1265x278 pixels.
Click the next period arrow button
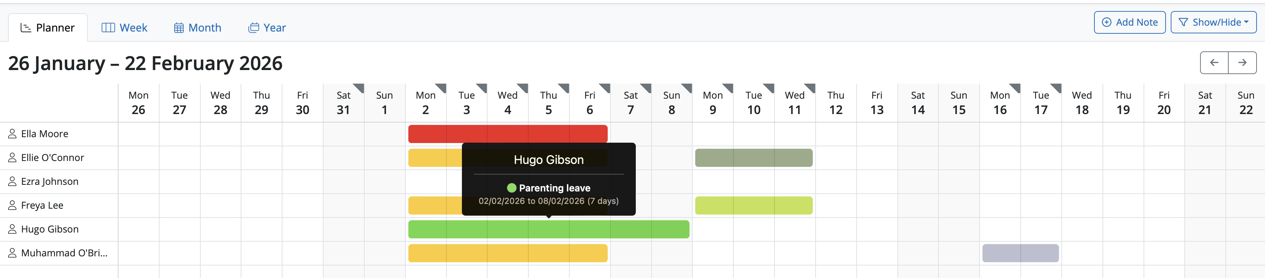pos(1242,62)
